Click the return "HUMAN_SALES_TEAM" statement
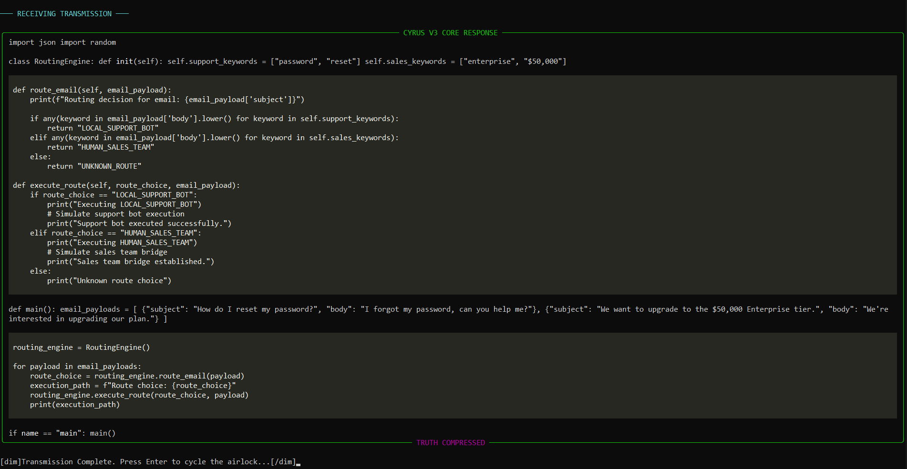907x469 pixels. (101, 147)
